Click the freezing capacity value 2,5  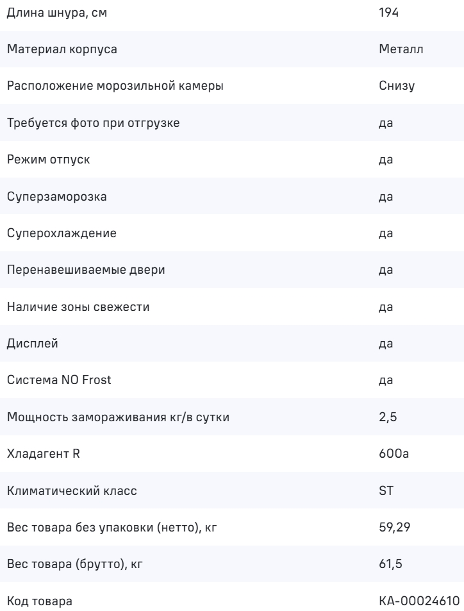pos(388,417)
